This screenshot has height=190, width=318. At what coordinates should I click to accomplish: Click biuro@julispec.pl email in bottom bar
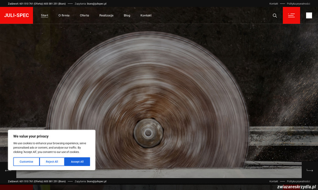[x=97, y=181]
